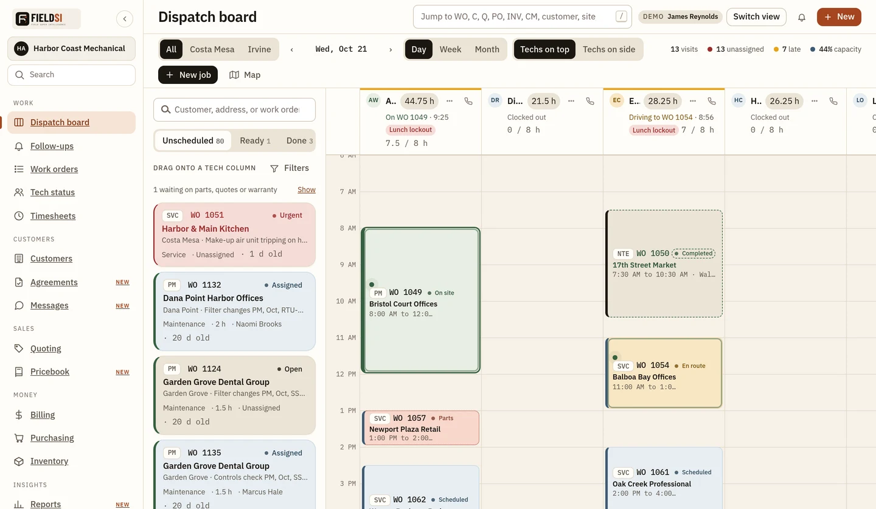Viewport: 876px width, 509px height.
Task: Open Harbor Coast Mechanical company switcher
Action: tap(71, 48)
